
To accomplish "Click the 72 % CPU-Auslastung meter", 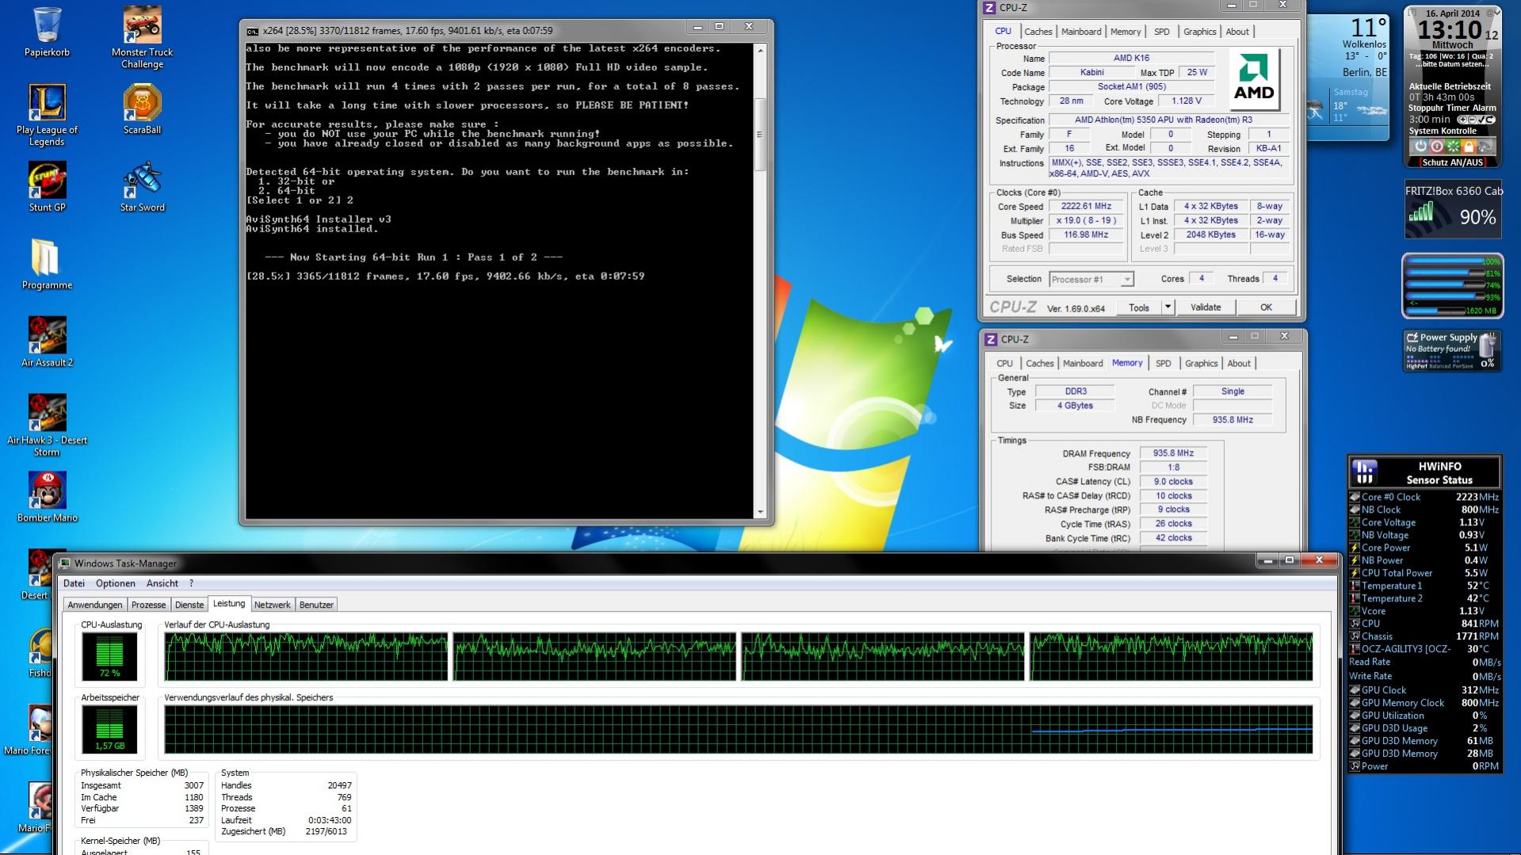I will [109, 657].
